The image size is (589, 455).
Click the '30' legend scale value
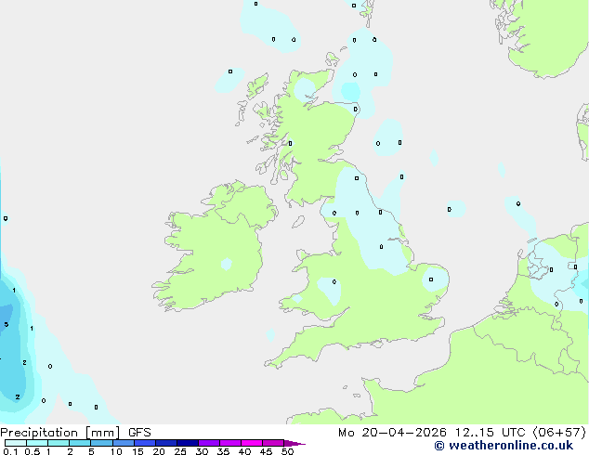[x=202, y=451]
